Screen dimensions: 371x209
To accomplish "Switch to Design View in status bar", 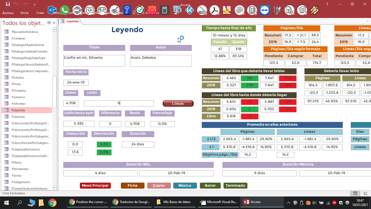I will tap(366, 193).
